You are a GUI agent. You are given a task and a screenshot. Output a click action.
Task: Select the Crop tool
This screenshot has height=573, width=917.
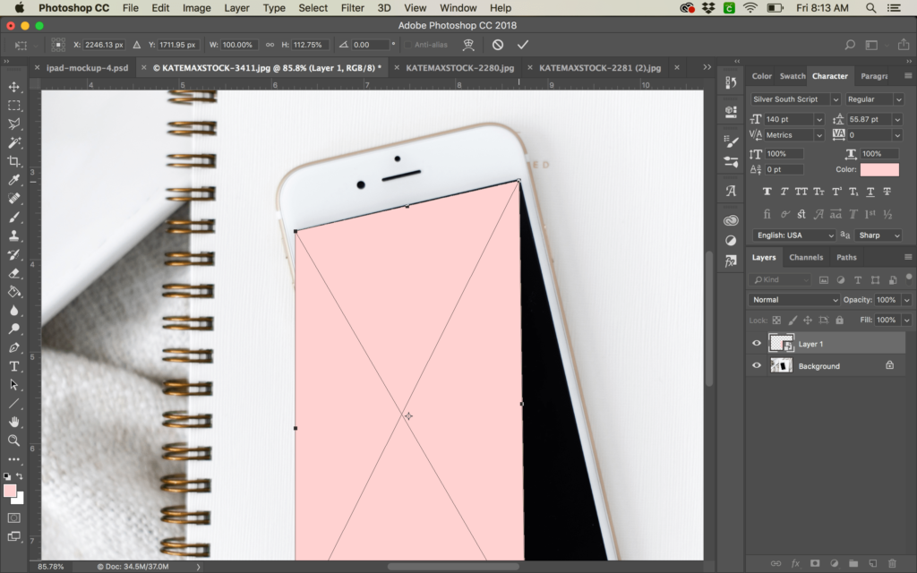tap(14, 161)
